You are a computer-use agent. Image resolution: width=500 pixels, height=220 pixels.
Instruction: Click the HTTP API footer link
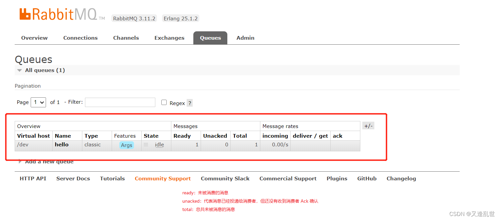[x=33, y=178]
